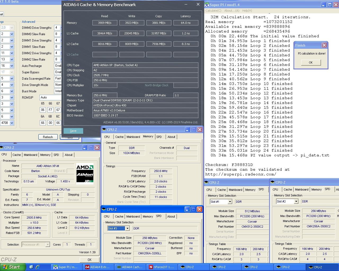This screenshot has height=271, width=339.
Task: Open Mainboard tab in CPU-Z Slot #1 window
Action: pyautogui.click(x=235, y=190)
